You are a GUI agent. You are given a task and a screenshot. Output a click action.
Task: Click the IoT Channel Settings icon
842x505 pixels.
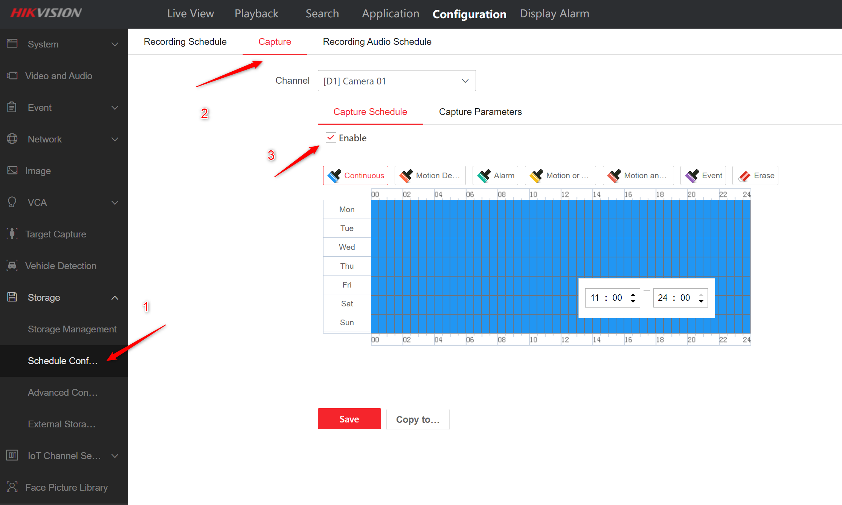tap(12, 455)
